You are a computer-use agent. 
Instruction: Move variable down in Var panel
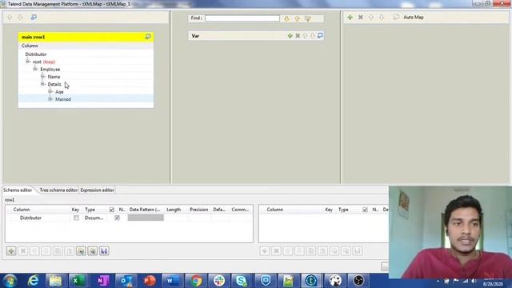pos(313,35)
